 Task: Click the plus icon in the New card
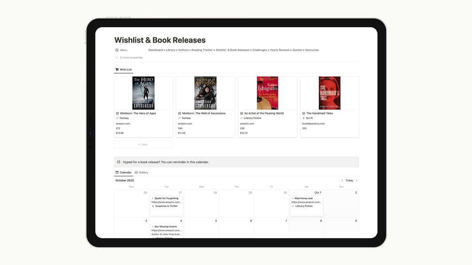click(x=139, y=144)
